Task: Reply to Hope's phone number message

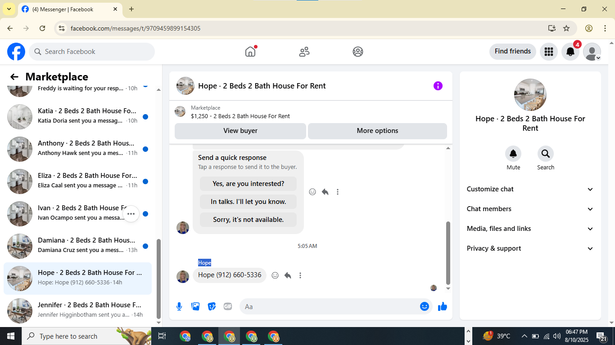Action: tap(288, 275)
